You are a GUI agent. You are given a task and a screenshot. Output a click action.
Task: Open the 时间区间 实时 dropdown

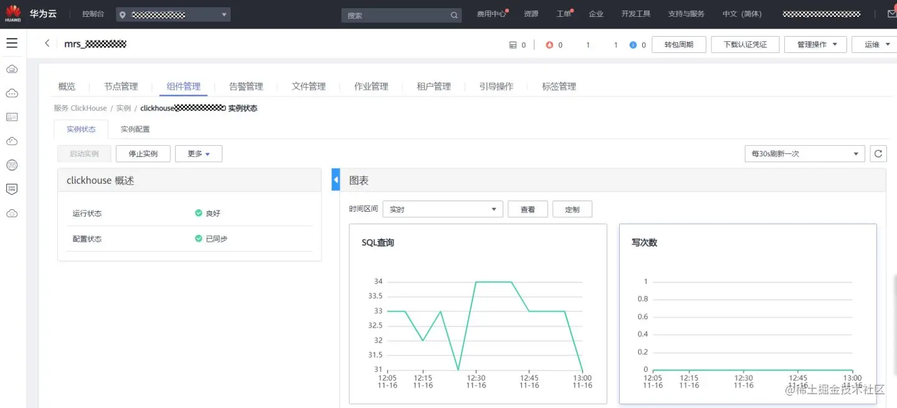click(x=443, y=209)
